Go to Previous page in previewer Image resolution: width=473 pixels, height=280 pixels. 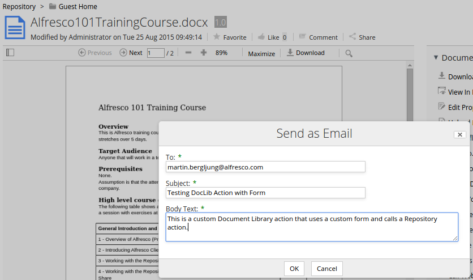pyautogui.click(x=94, y=53)
